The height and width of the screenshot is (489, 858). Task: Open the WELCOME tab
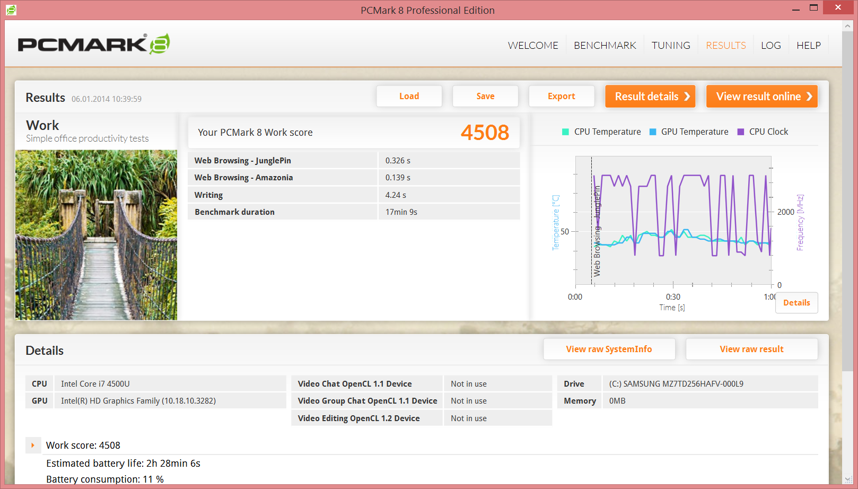click(533, 46)
